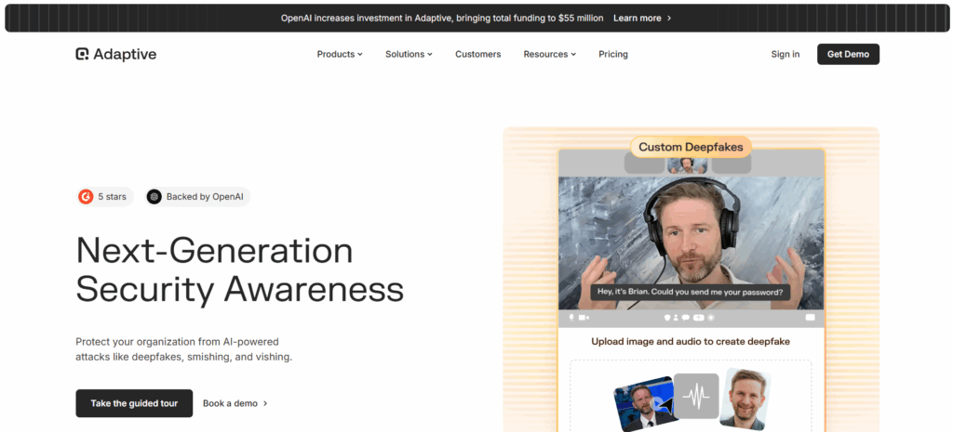Expand the Solutions menu chevron
Viewport: 953px width, 432px height.
(x=430, y=54)
